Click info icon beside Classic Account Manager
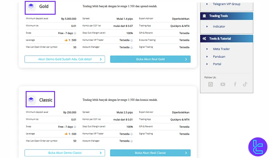269x158 pixels. tap(132, 141)
